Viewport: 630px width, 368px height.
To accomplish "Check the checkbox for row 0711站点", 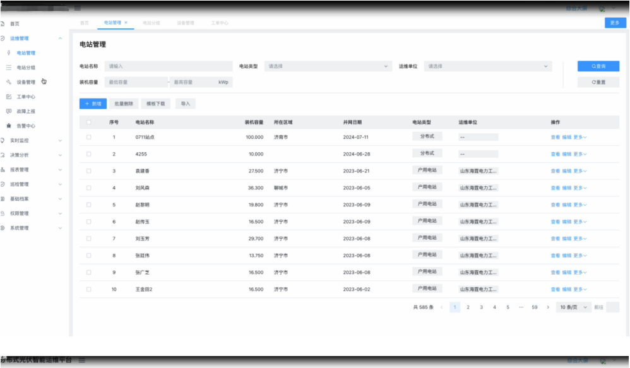I will tap(88, 137).
